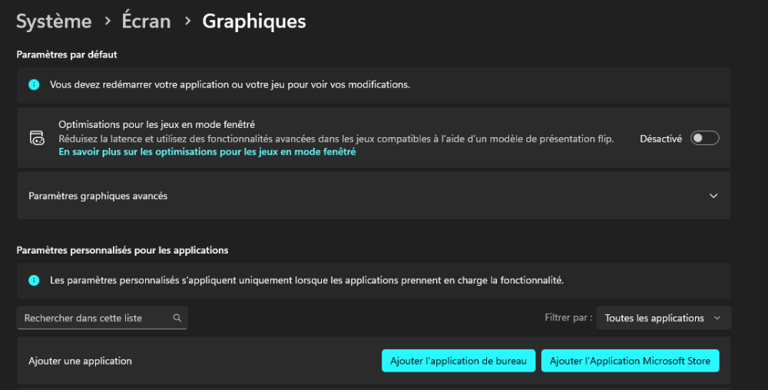Click the "Paramètres par défaut" section heading
The image size is (768, 390).
click(66, 54)
